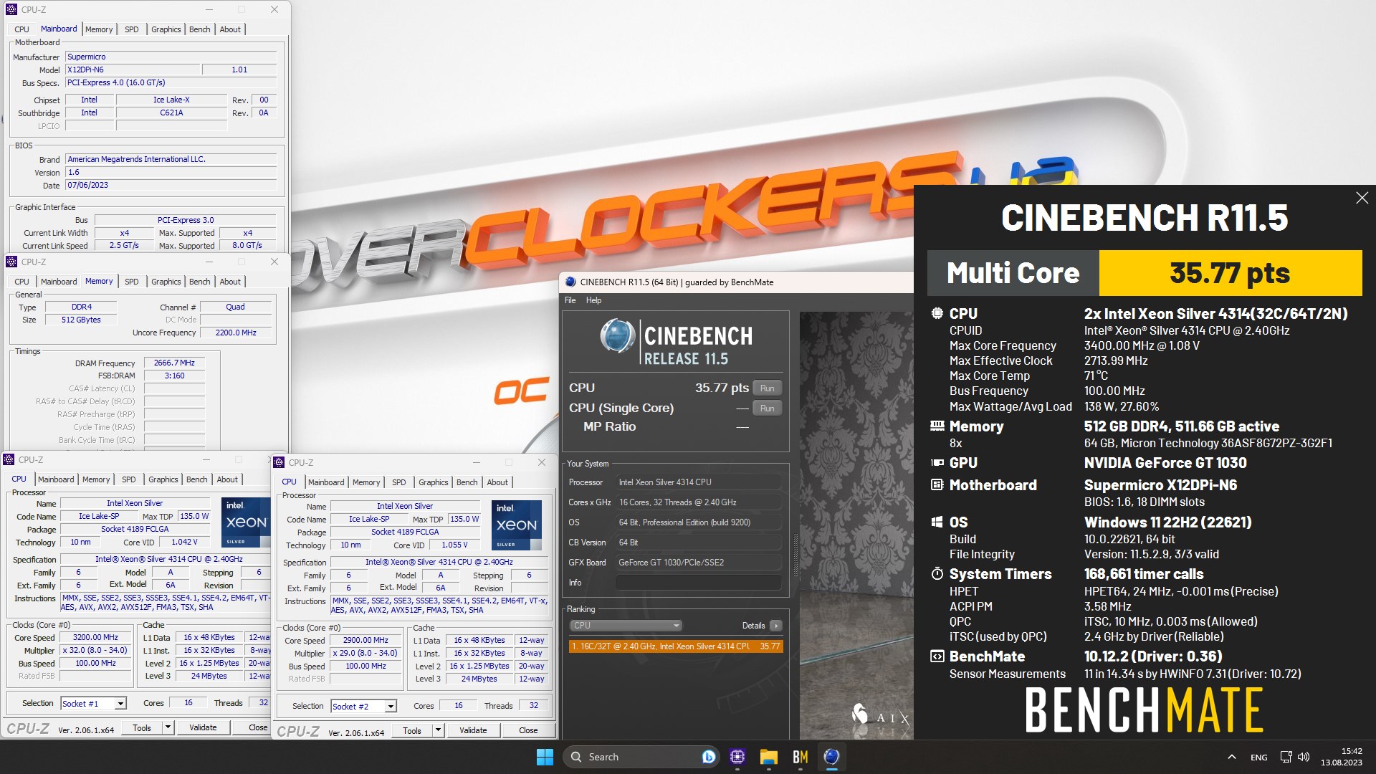Click the Cinebench Processor field
Image resolution: width=1376 pixels, height=774 pixels.
(x=698, y=482)
